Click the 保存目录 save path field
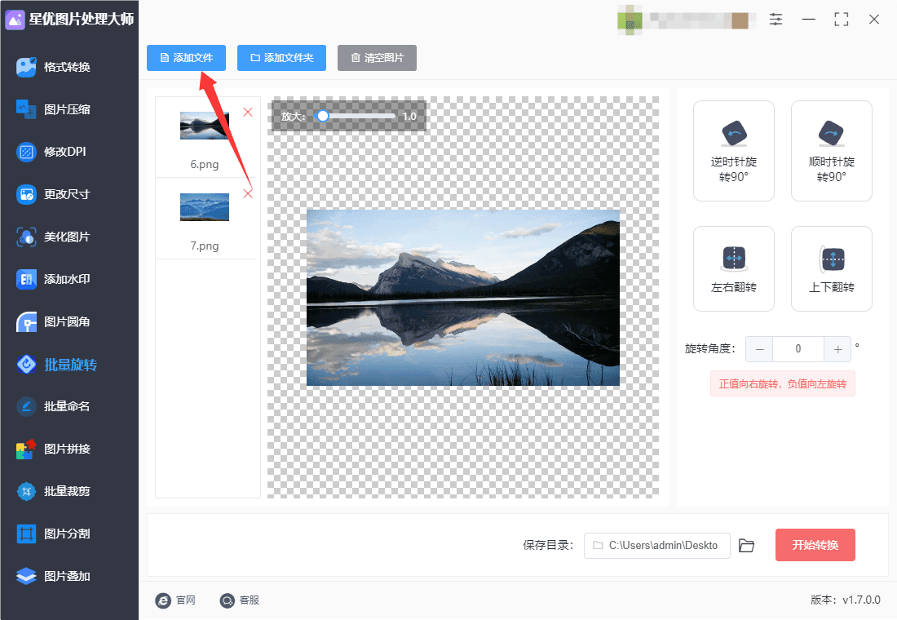The height and width of the screenshot is (620, 897). coord(656,546)
